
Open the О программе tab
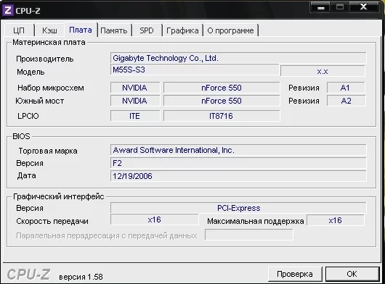[x=230, y=30]
